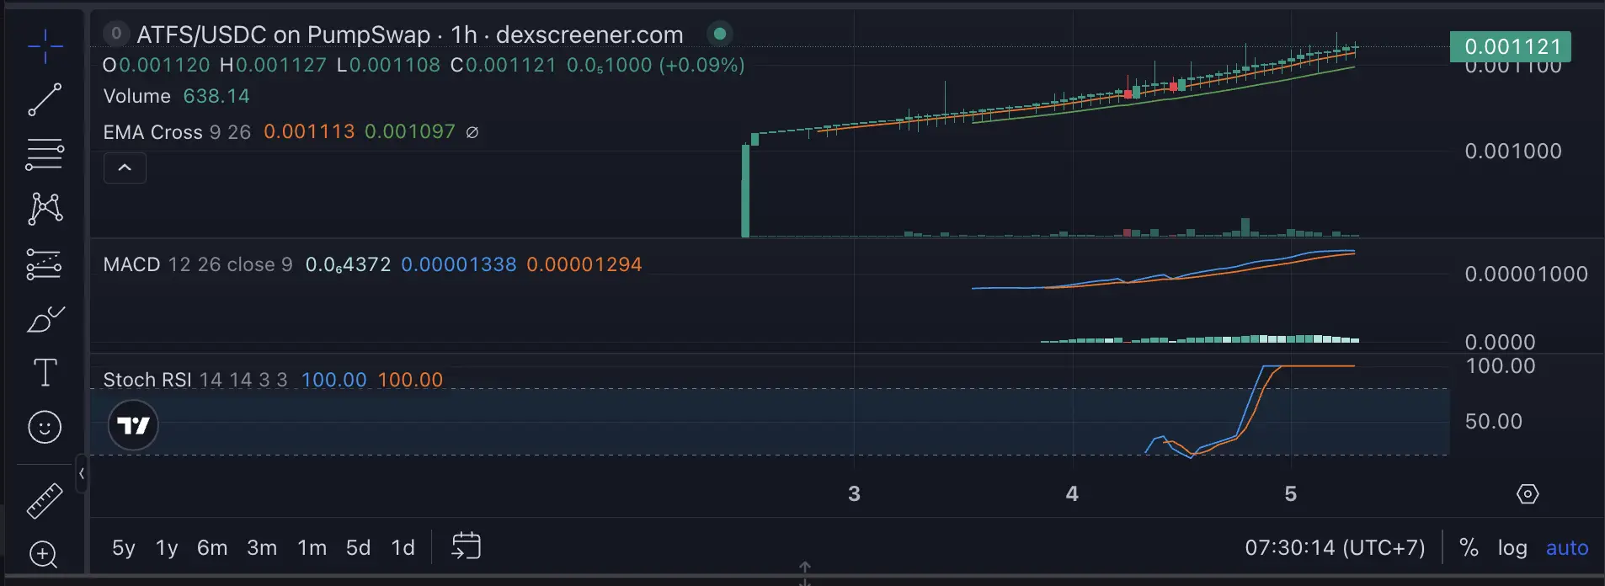
Task: Set the range to 5y
Action: tap(124, 547)
